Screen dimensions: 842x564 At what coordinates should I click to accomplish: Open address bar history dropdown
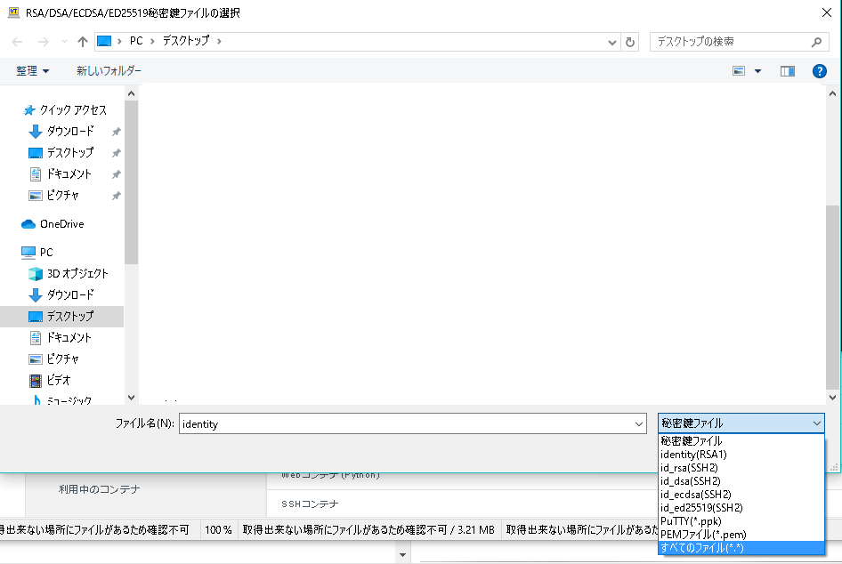(x=611, y=42)
